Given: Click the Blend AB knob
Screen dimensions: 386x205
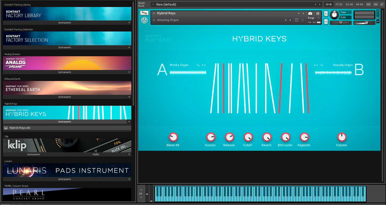Looking at the screenshot, I should click(173, 137).
